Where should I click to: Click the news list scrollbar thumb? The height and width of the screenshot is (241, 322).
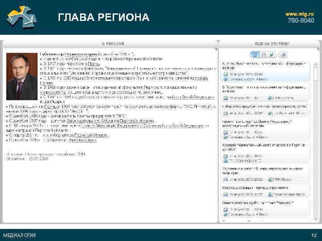click(316, 74)
